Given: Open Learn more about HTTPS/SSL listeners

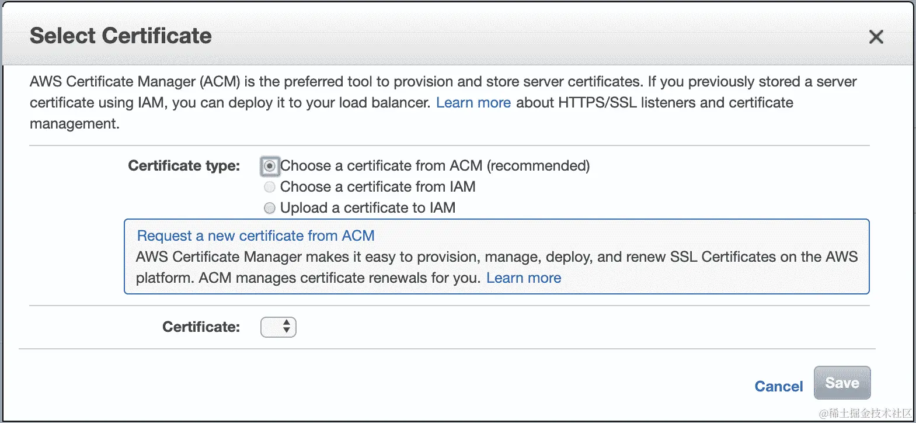Looking at the screenshot, I should pyautogui.click(x=473, y=103).
